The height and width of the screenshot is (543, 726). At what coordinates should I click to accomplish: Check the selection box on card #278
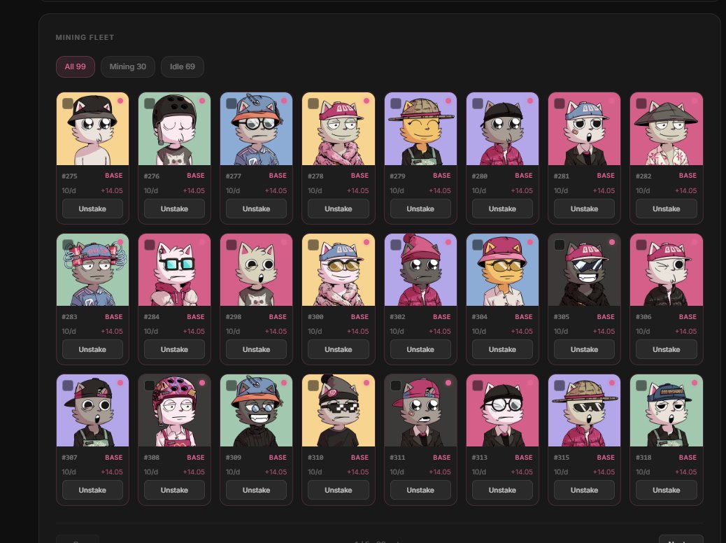pos(313,104)
